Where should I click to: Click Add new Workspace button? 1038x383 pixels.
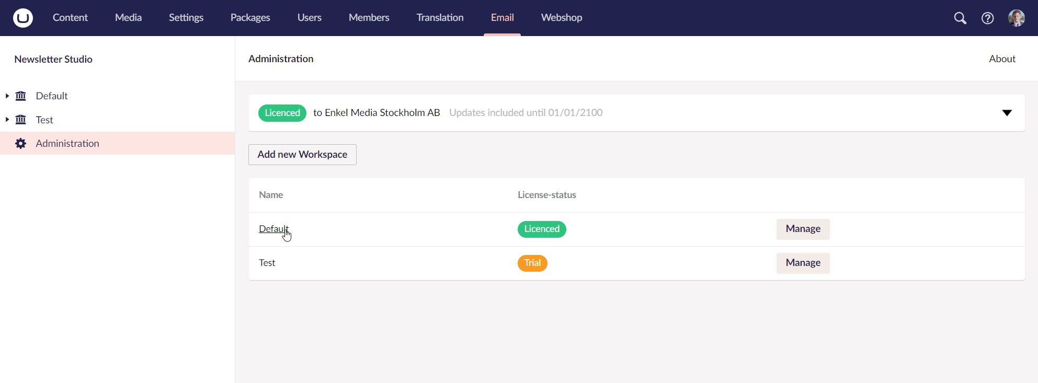(302, 155)
